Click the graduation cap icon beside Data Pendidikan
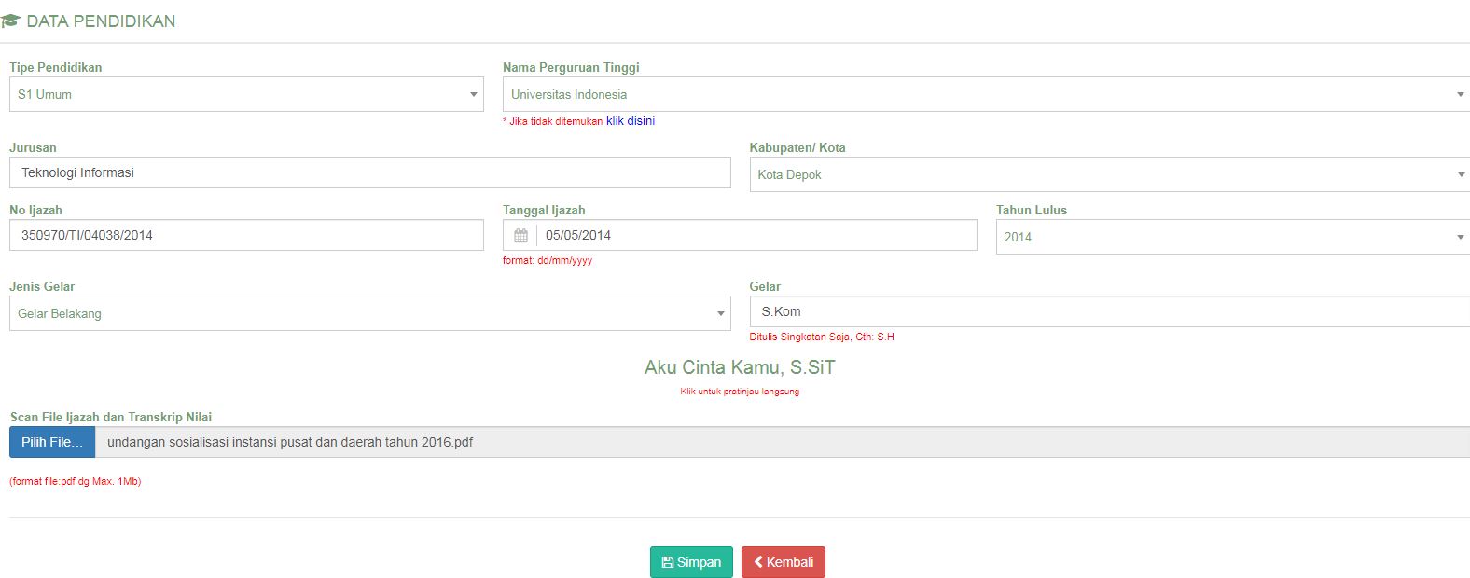Screen dimensions: 1470x578 [x=11, y=21]
